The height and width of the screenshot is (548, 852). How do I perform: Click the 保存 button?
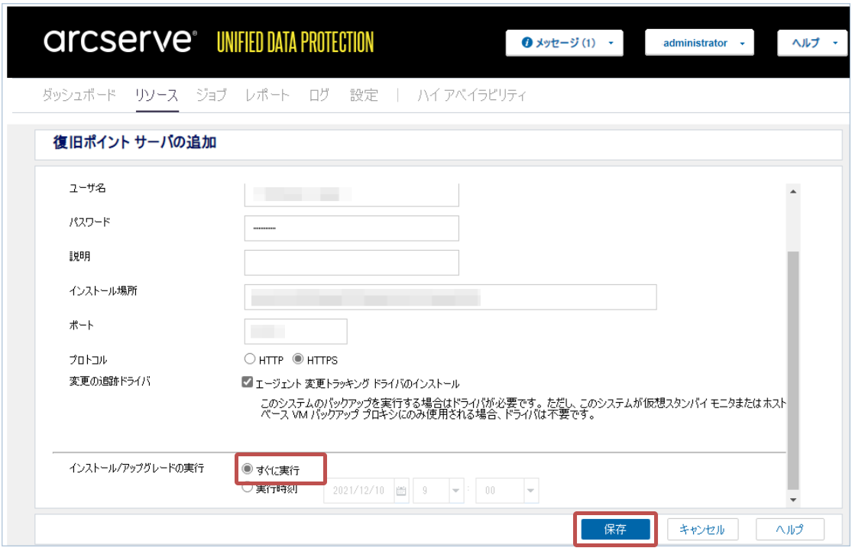point(615,529)
